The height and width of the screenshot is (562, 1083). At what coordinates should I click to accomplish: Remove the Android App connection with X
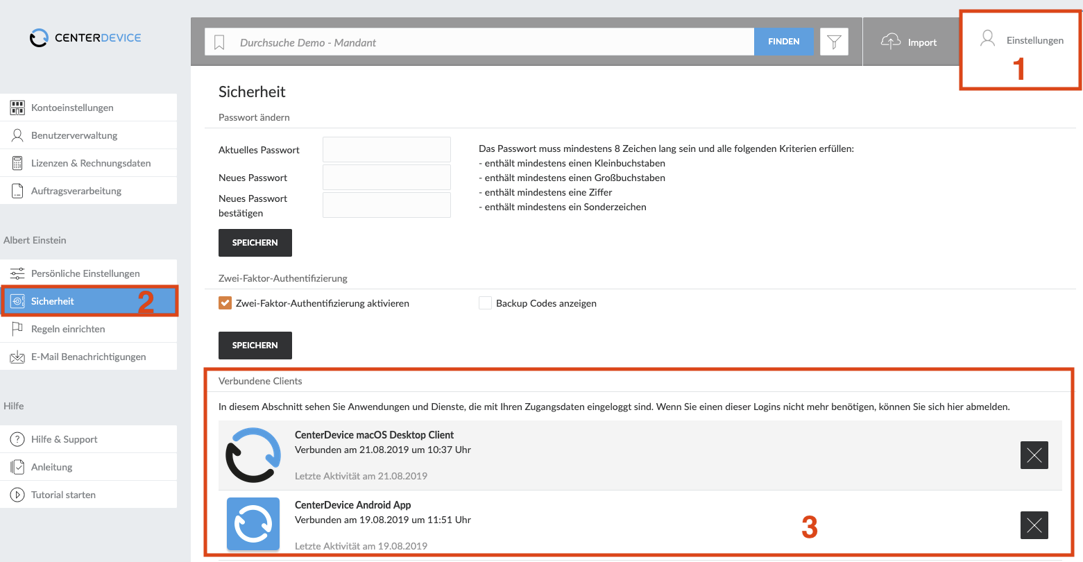(x=1034, y=525)
